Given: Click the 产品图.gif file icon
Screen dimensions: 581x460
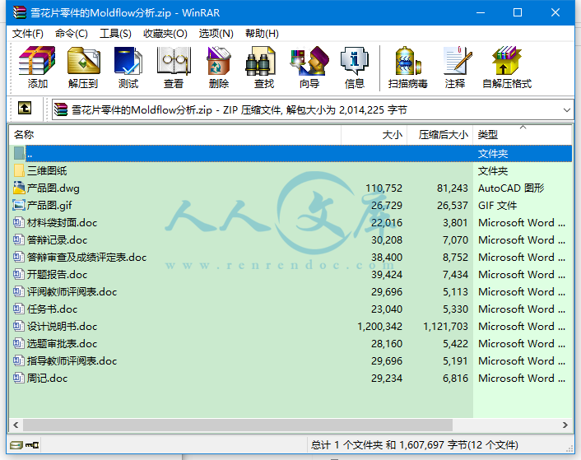Looking at the screenshot, I should tap(19, 205).
